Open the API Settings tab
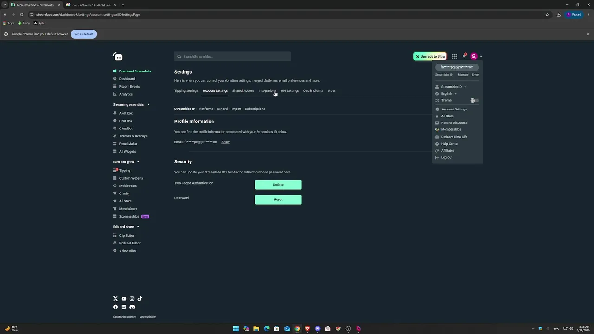Screen dimensions: 594x334 pos(290,91)
